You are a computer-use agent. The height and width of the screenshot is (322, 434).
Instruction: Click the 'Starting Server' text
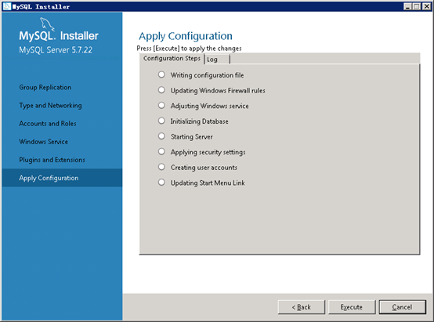coord(191,137)
